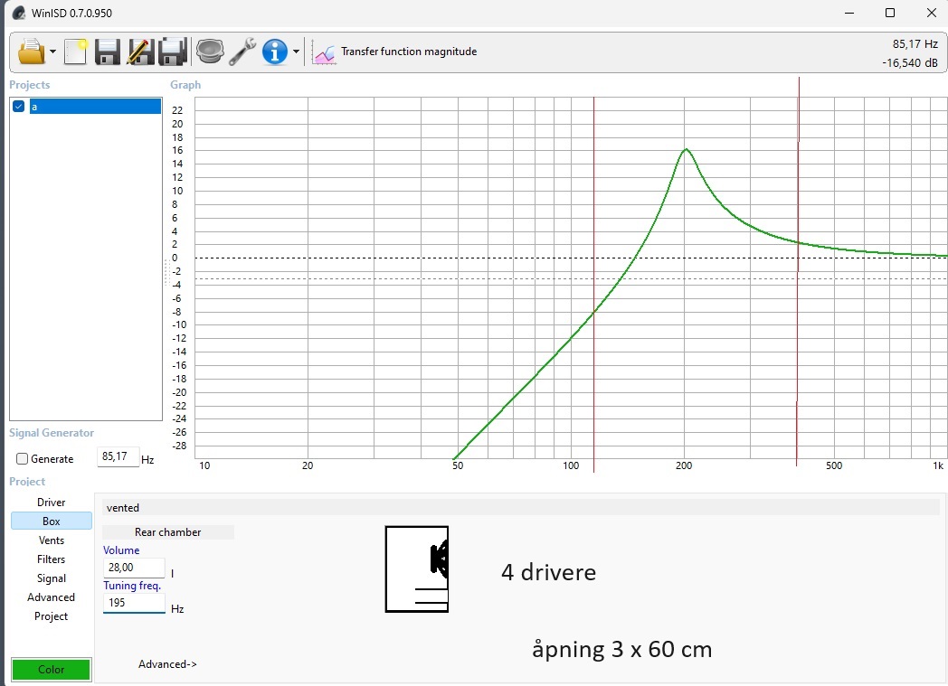This screenshot has width=948, height=686.
Task: Click the vented box diagram image
Action: click(x=417, y=569)
